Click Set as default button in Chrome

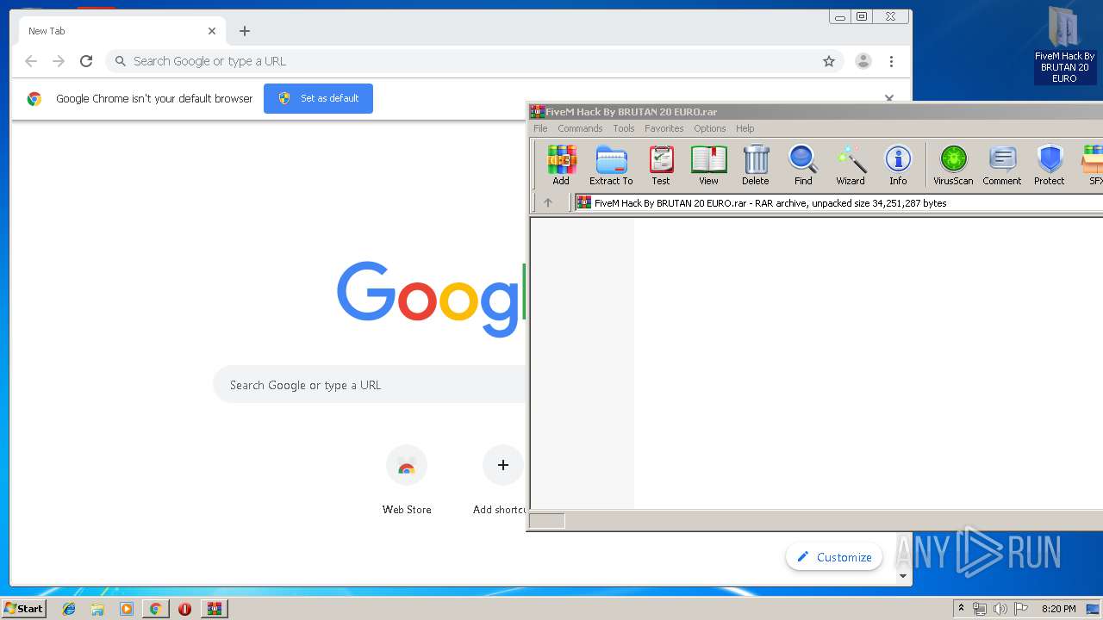pos(318,98)
